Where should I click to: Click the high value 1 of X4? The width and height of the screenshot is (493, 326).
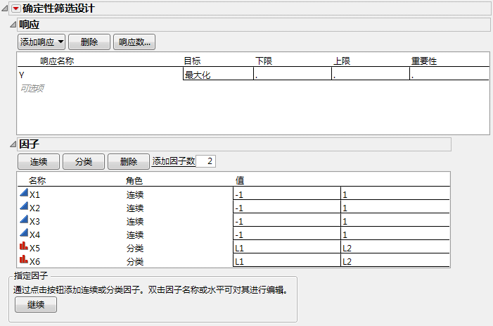(395, 234)
